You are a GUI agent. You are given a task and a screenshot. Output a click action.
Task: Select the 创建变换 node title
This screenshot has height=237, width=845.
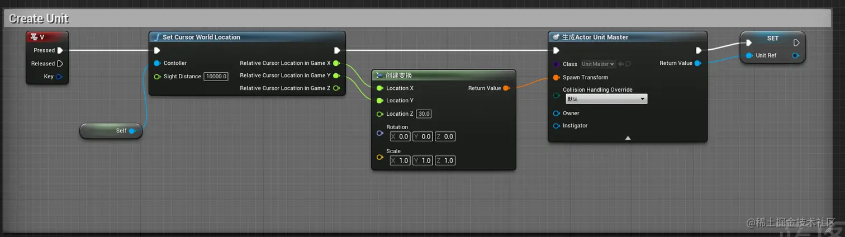click(x=399, y=75)
